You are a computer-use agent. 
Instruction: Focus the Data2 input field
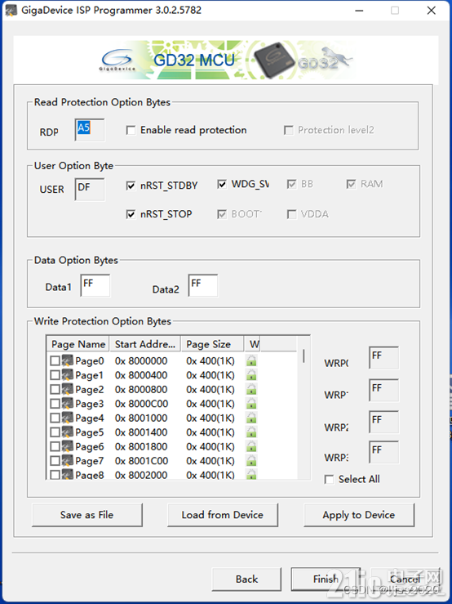[x=203, y=285]
